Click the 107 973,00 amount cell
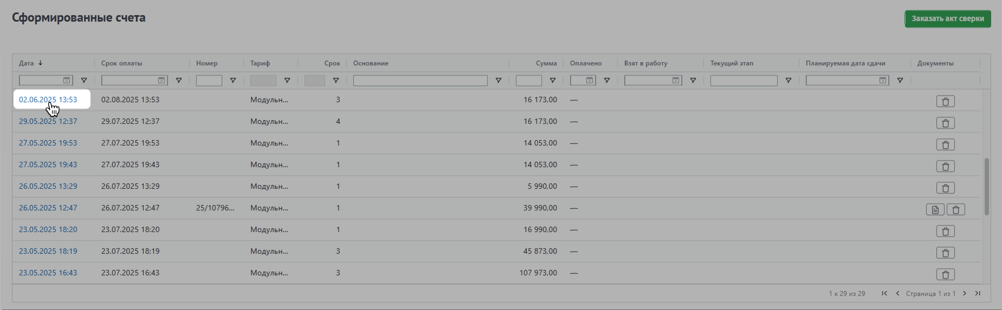Screen dimensions: 1002x310 (538, 273)
